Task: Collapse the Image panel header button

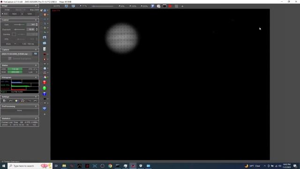Action: click(x=36, y=6)
